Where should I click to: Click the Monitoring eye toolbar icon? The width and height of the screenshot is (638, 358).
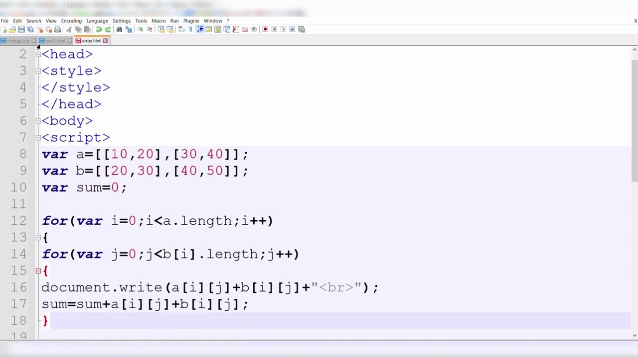point(254,29)
